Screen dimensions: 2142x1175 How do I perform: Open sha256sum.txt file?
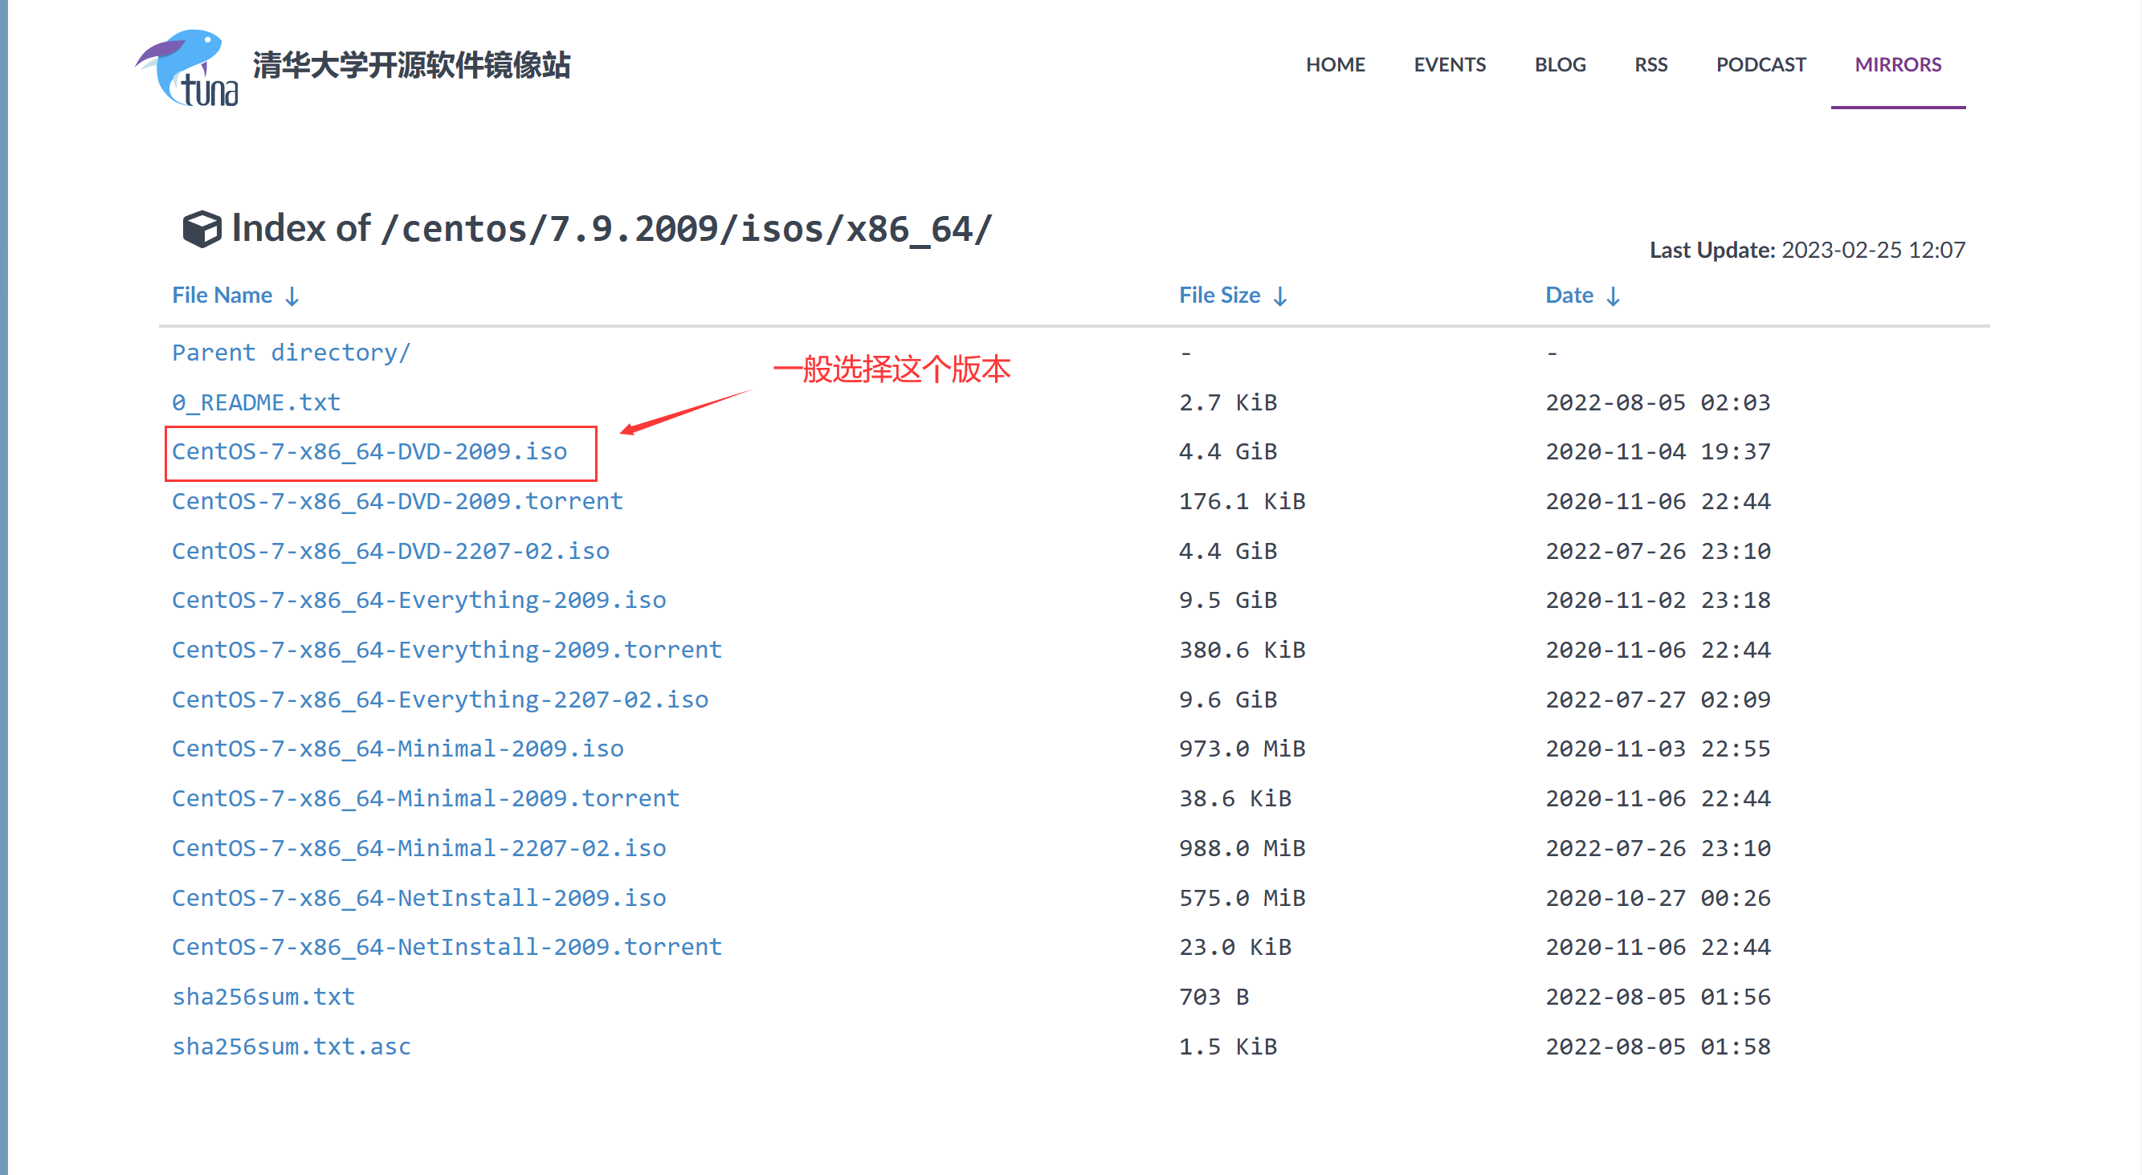[263, 997]
